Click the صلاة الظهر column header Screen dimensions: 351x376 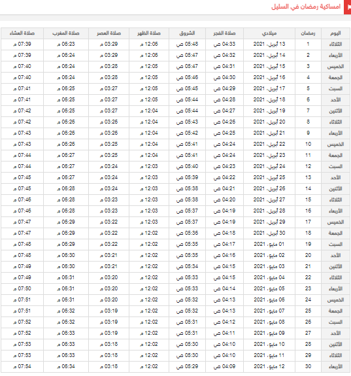point(149,33)
